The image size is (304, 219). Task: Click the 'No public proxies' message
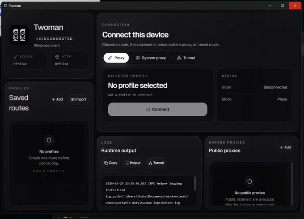(249, 193)
